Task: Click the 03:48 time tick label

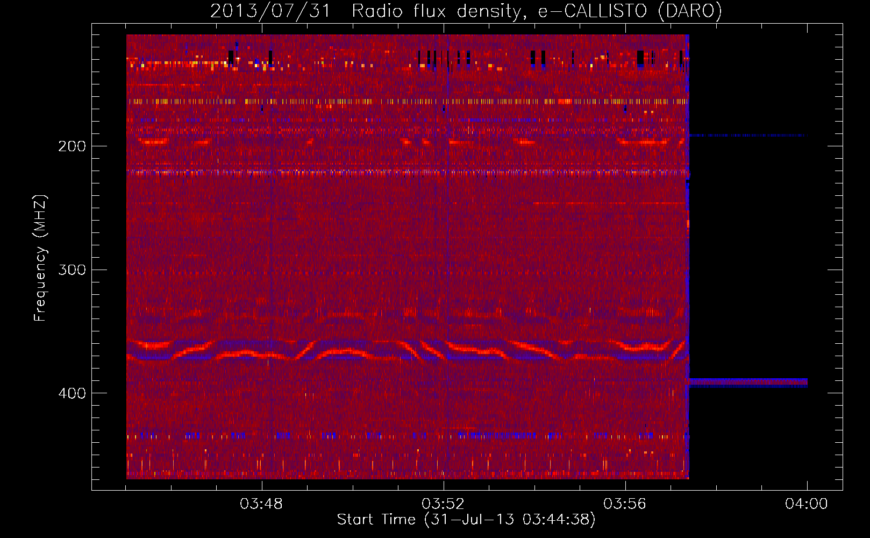Action: click(x=261, y=504)
